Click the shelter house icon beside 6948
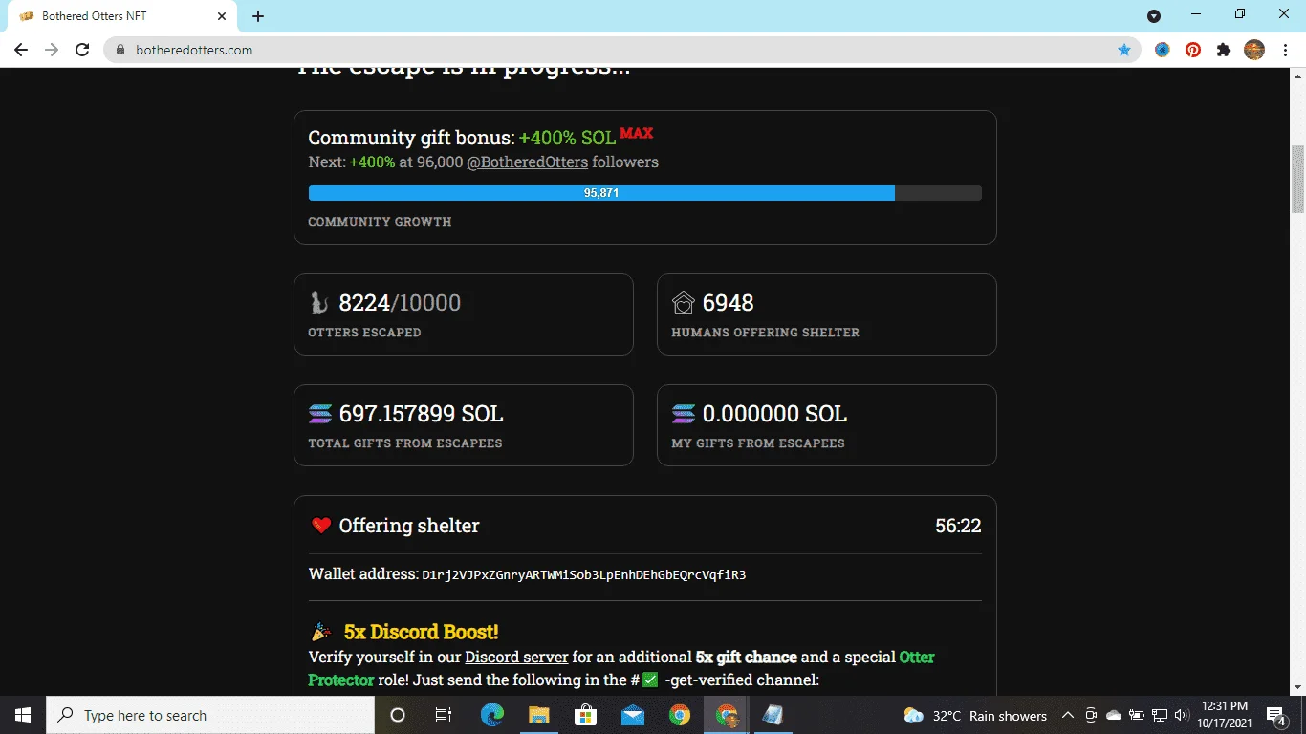Viewport: 1306px width, 734px height. (683, 303)
